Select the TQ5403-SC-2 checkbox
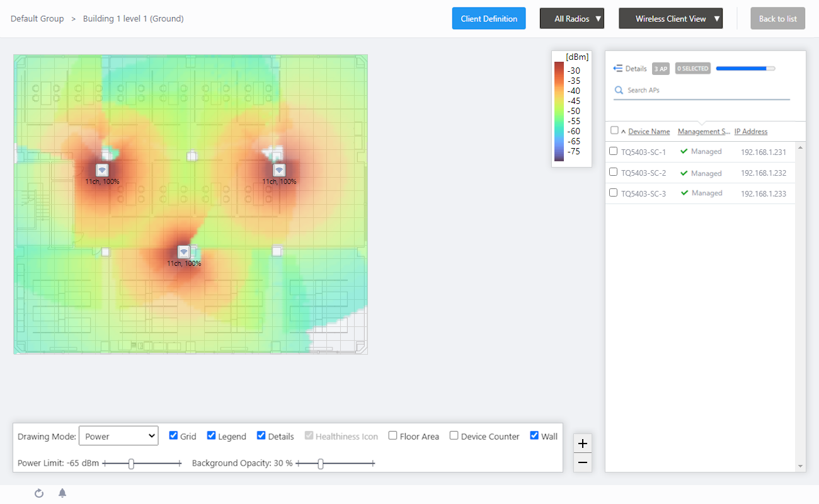 pyautogui.click(x=614, y=172)
